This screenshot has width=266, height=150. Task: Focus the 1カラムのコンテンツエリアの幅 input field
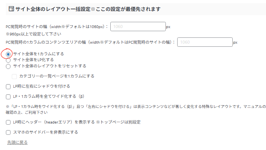tap(205, 42)
